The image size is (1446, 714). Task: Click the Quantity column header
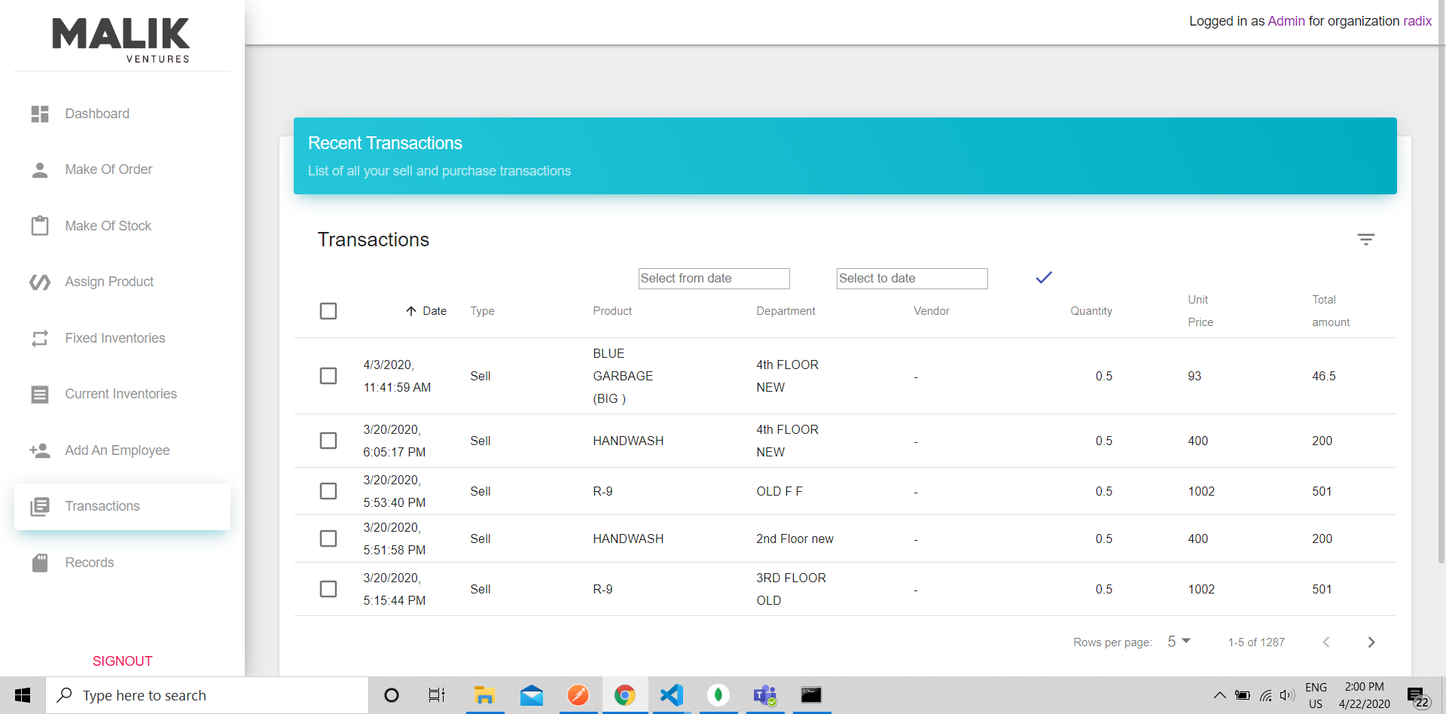point(1091,311)
